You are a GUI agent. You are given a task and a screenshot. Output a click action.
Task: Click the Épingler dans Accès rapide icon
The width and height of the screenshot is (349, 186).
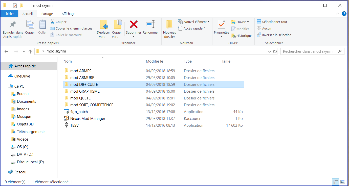point(13,25)
